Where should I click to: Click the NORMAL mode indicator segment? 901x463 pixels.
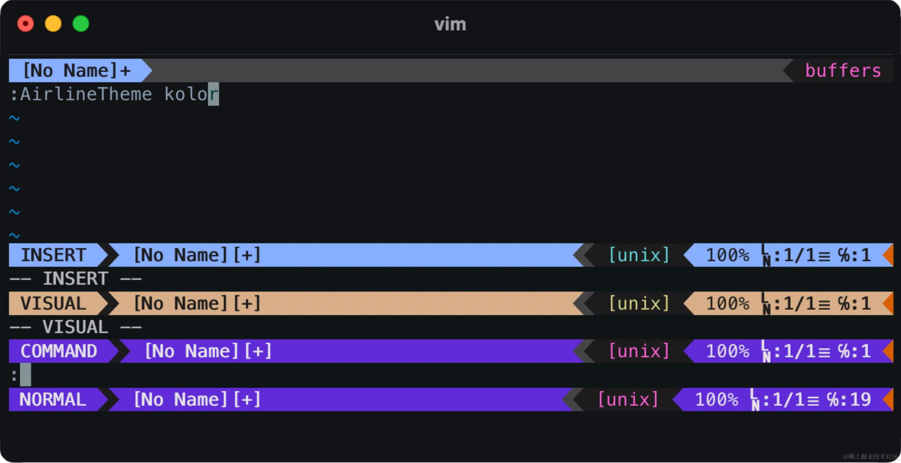pyautogui.click(x=53, y=399)
